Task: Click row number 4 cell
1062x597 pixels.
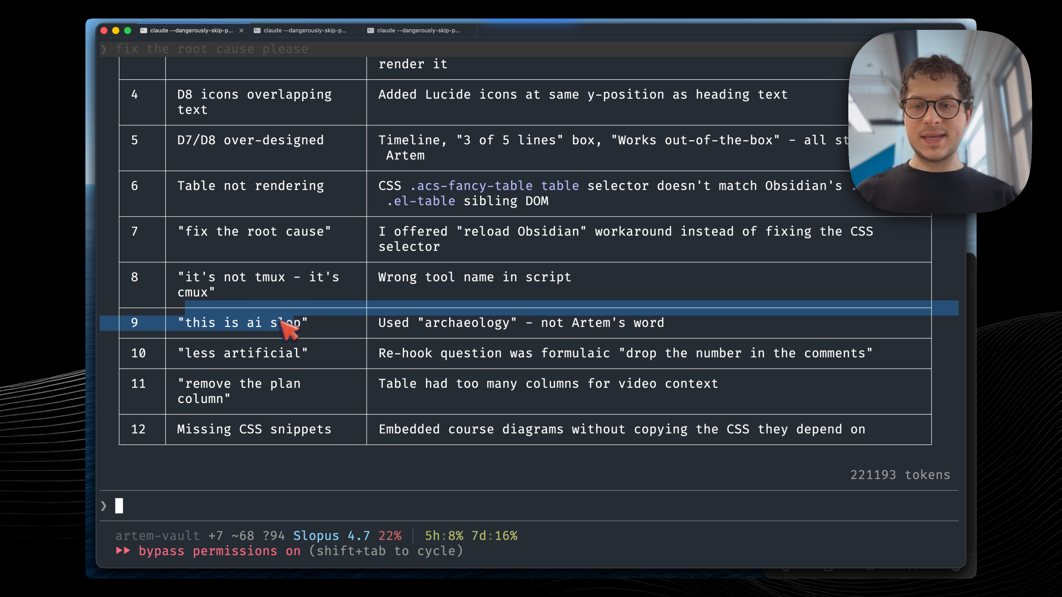Action: [142, 102]
